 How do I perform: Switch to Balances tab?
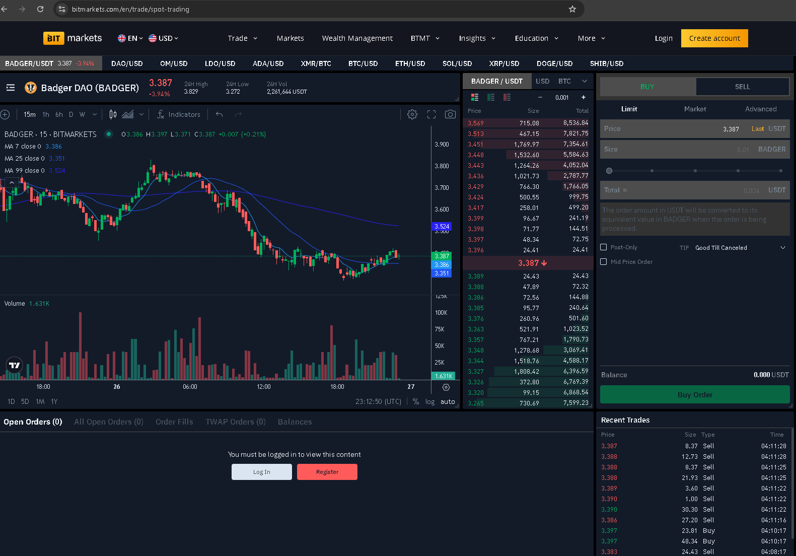coord(295,422)
